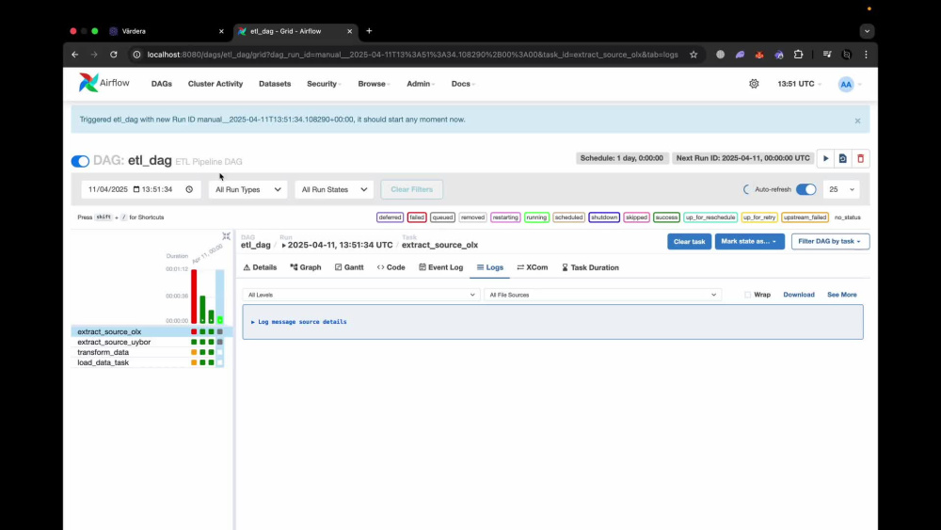Click etl_dag breadcrumb link

click(256, 245)
